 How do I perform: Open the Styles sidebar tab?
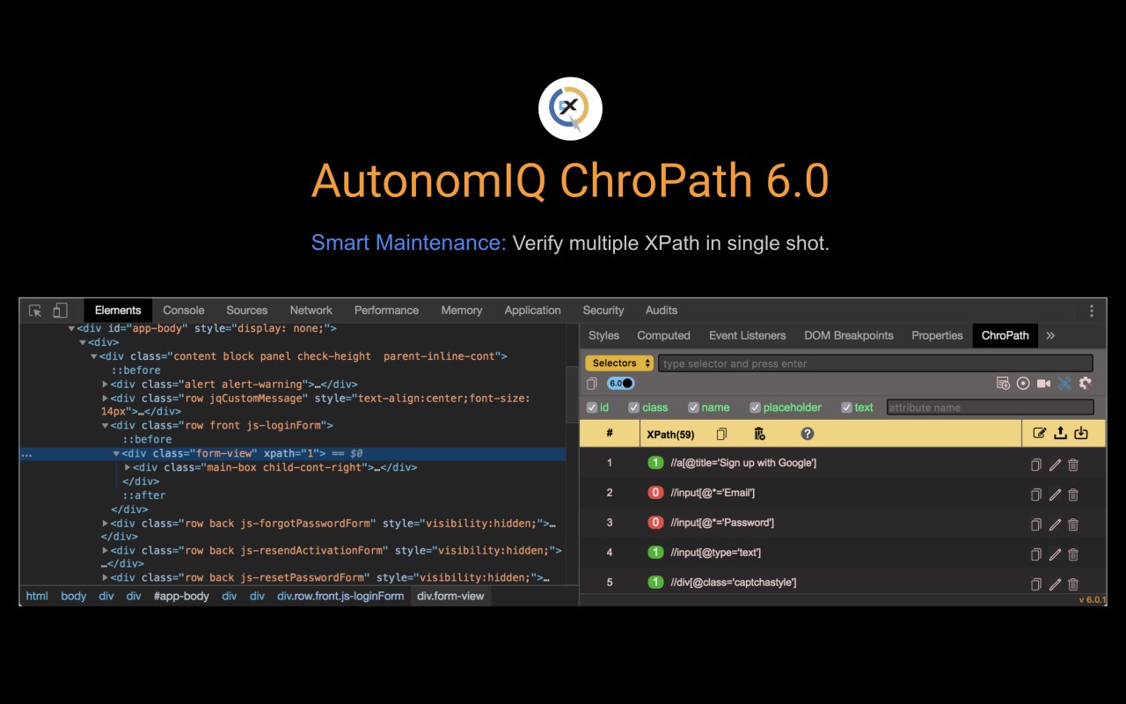[603, 335]
